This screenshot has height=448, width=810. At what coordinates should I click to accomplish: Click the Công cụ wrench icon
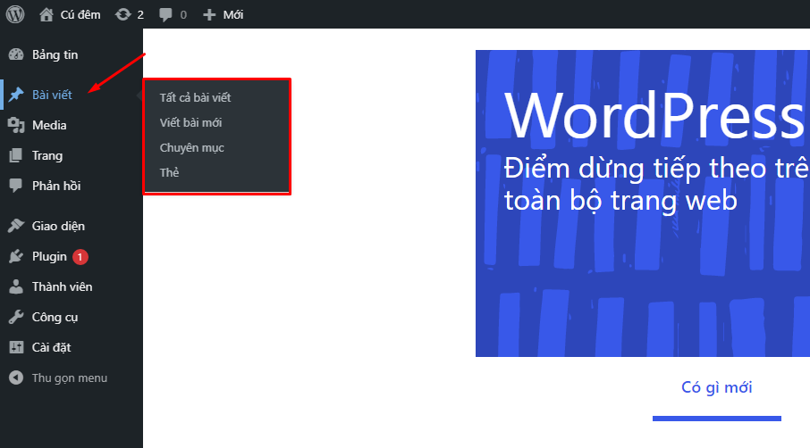tap(16, 317)
